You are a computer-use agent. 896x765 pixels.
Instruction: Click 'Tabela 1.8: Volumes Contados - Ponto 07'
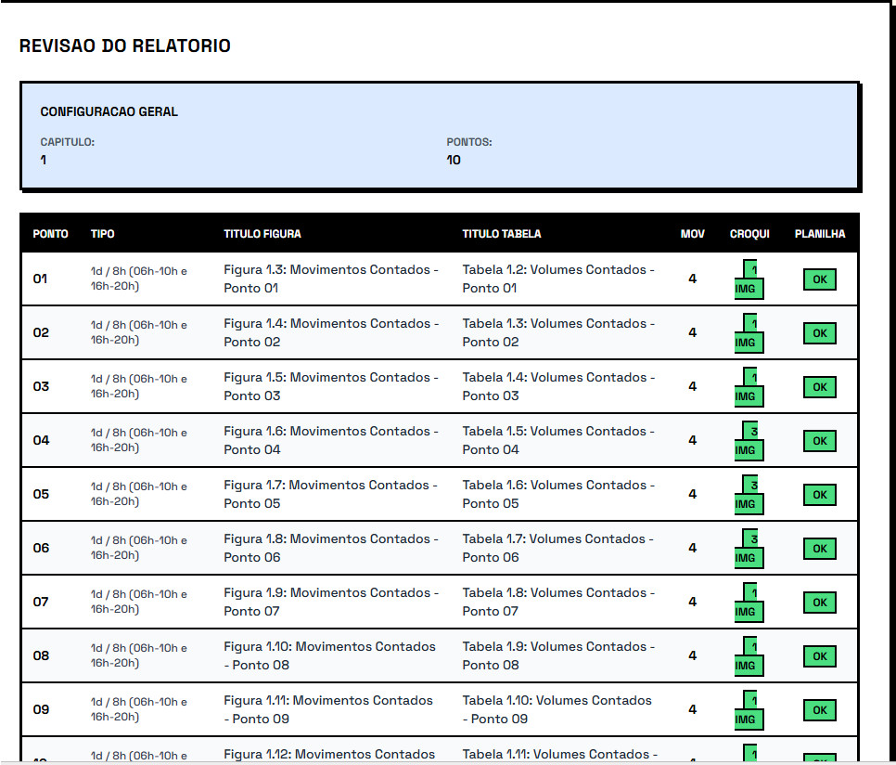[x=558, y=602]
